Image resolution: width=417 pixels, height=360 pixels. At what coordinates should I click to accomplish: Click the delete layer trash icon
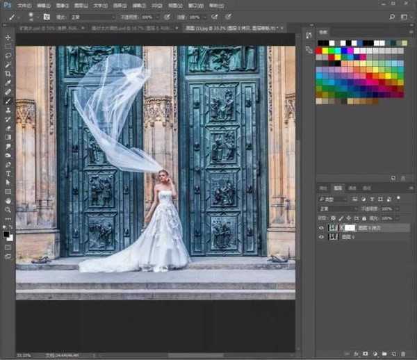tap(402, 354)
